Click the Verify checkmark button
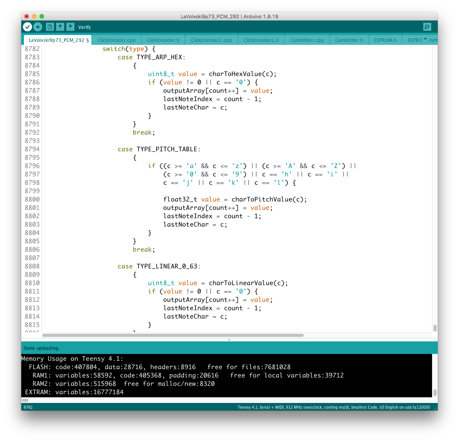Screen dimensions: 459x441 click(27, 27)
